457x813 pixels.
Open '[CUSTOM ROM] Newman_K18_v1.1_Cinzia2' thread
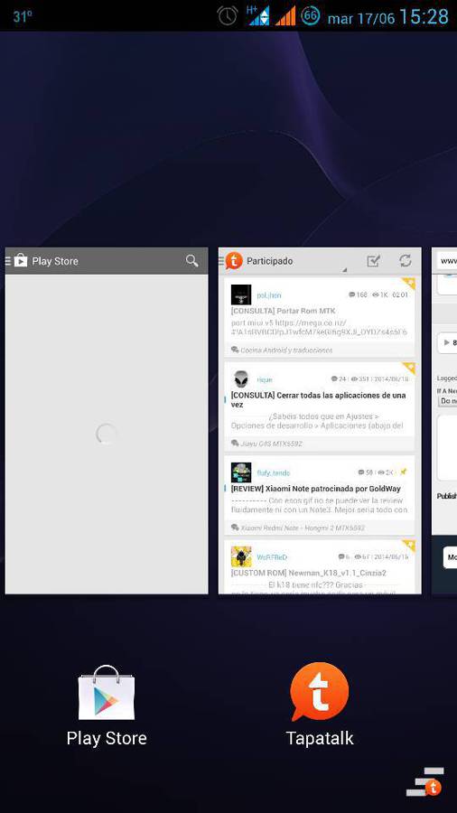click(x=308, y=573)
